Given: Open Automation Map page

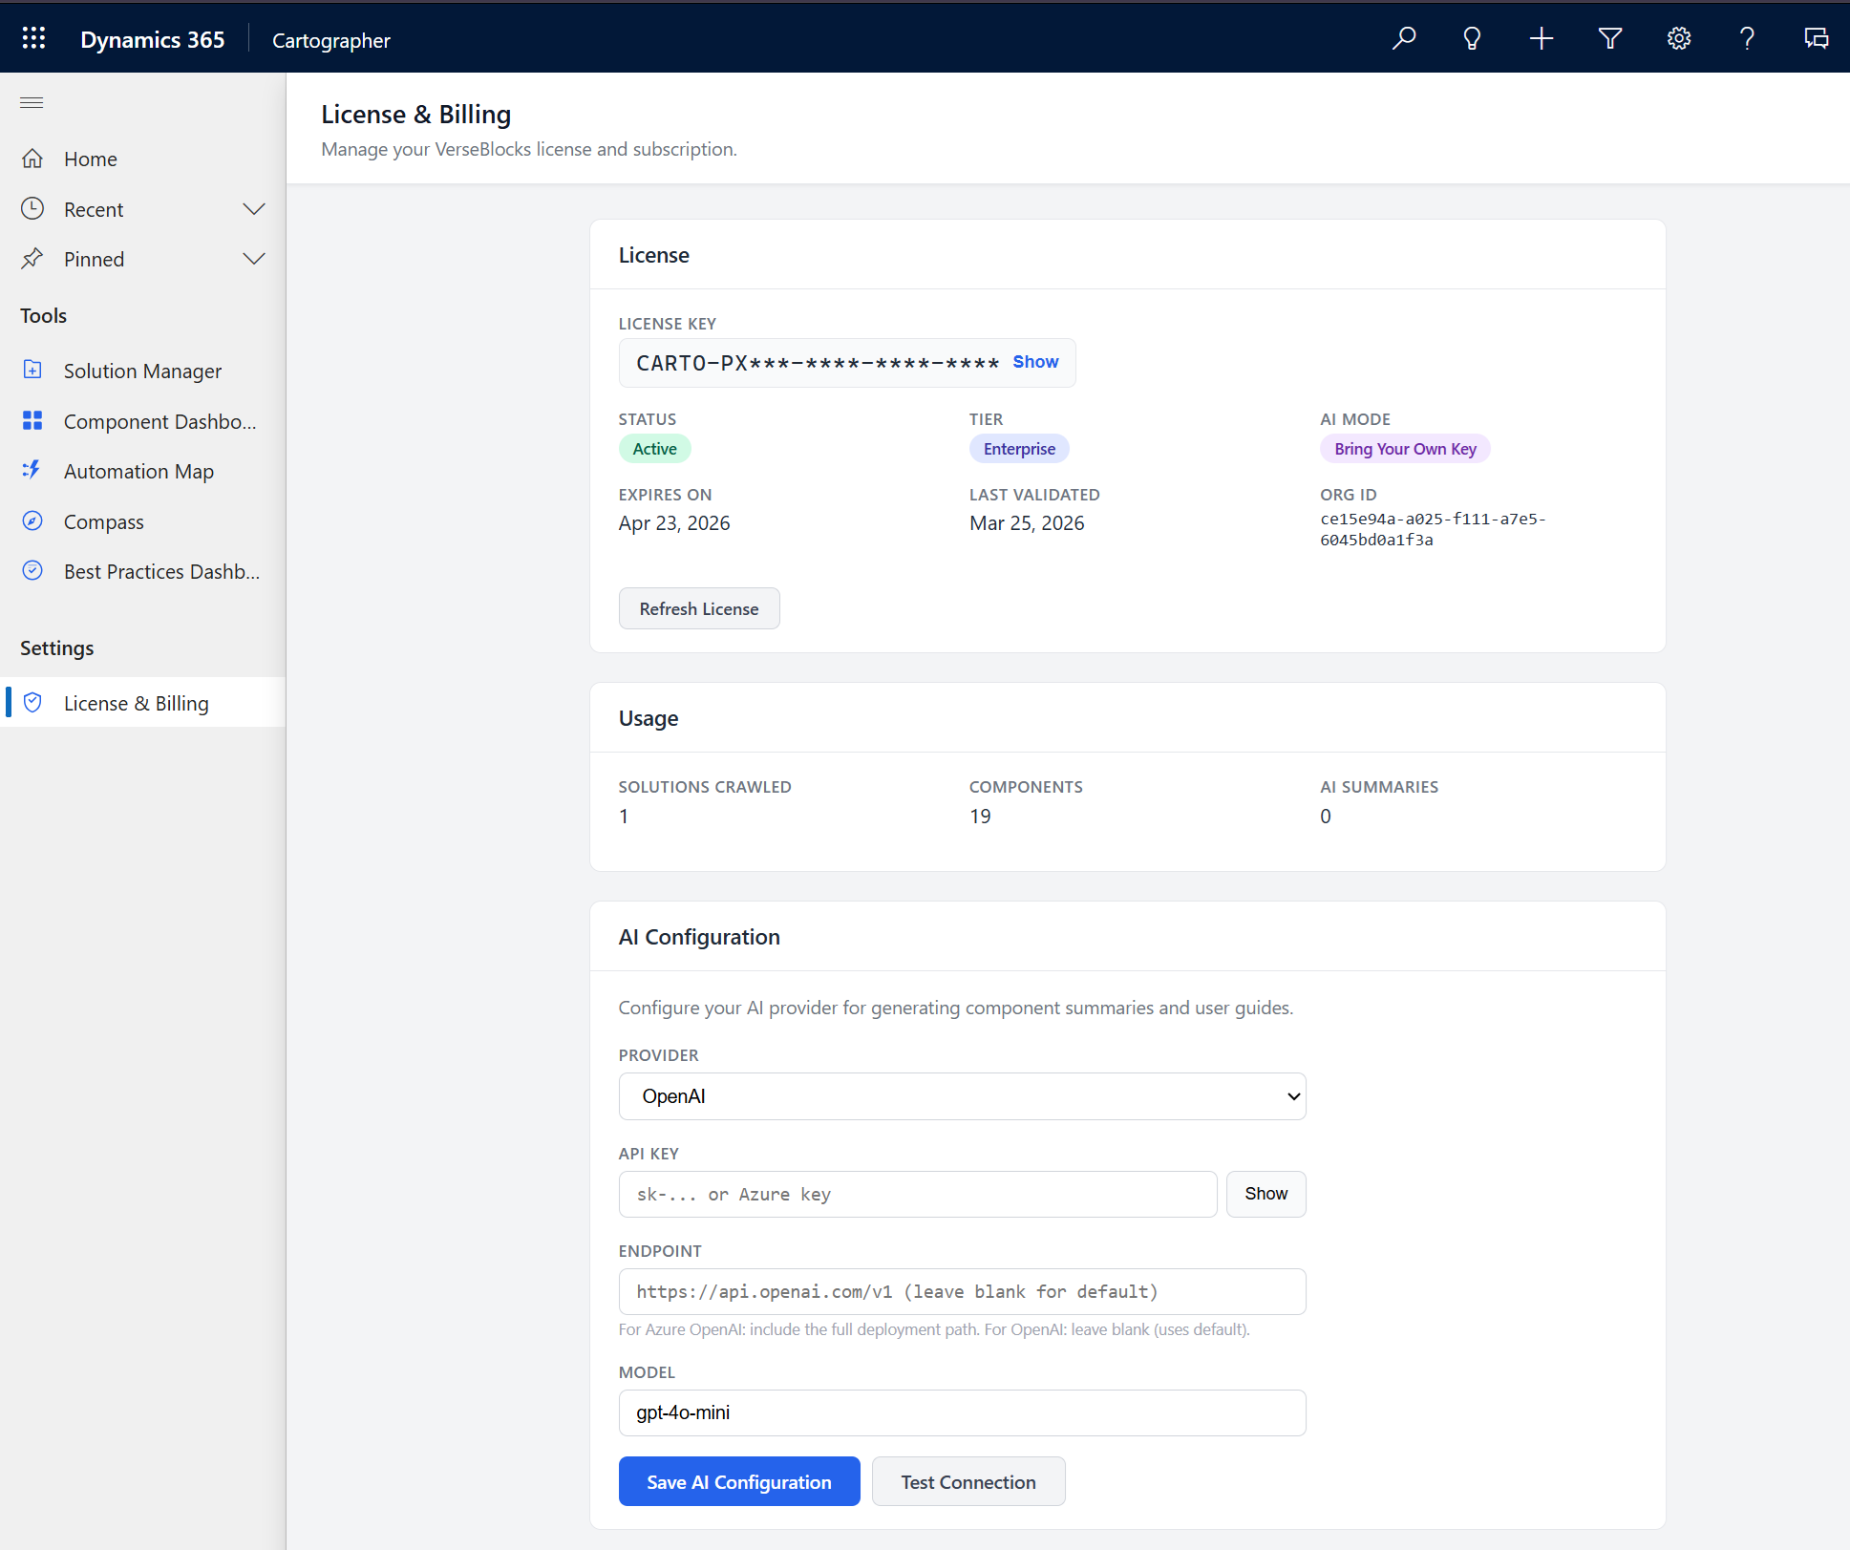Looking at the screenshot, I should 143,471.
